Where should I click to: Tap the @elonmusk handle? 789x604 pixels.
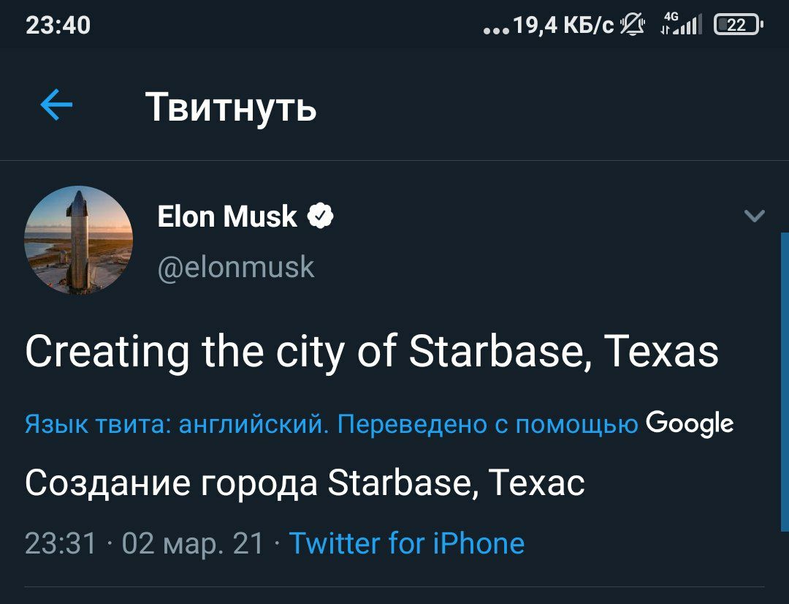[x=236, y=267]
